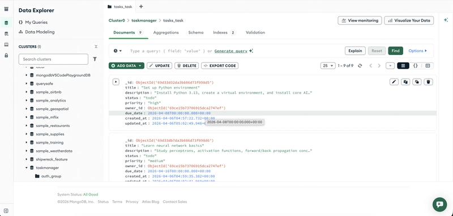Open the AI assistant sparkle icon at top right
This screenshot has width=453, height=216.
click(446, 20)
